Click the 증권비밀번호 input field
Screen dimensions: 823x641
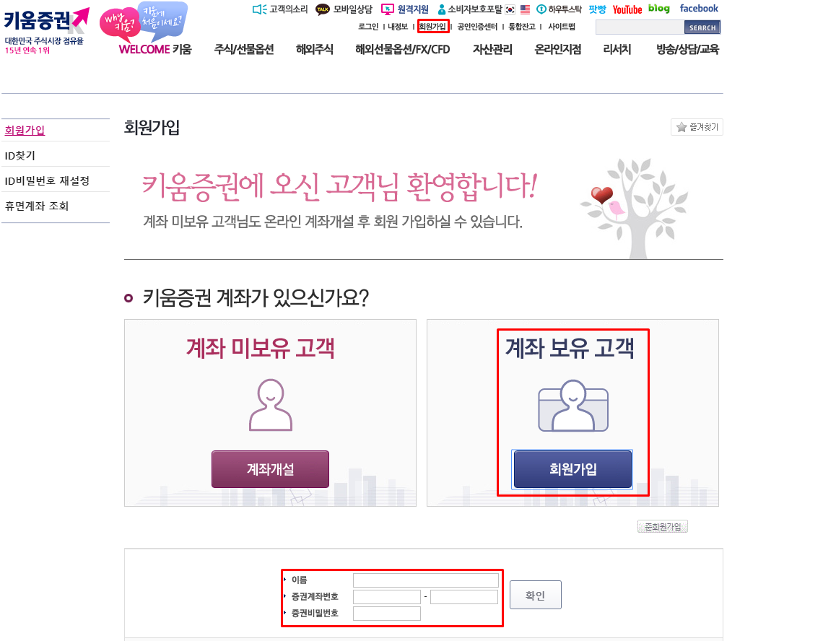387,613
